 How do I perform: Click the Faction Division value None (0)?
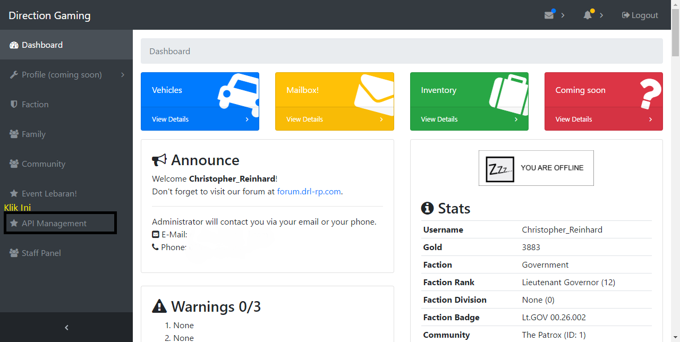(x=538, y=300)
